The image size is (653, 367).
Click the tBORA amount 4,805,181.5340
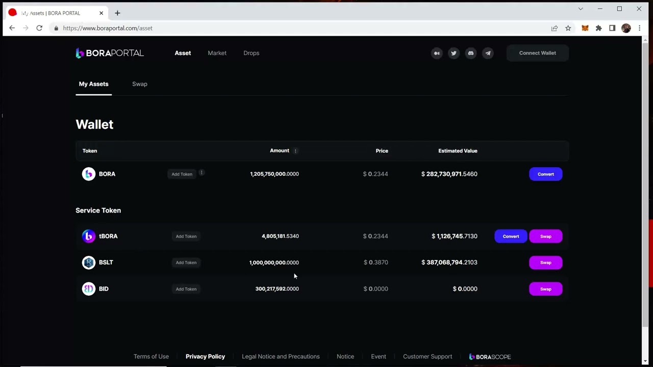[280, 237]
